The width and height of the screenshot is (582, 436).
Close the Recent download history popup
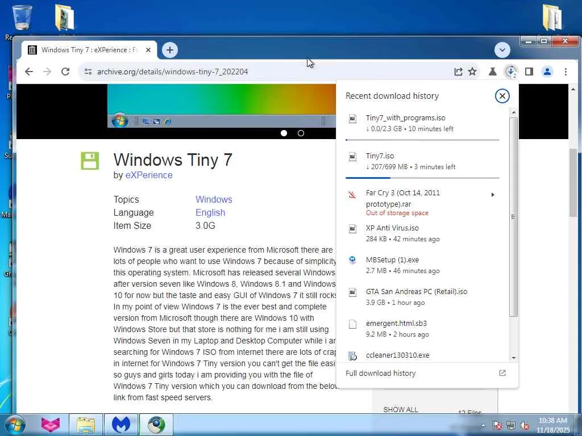(x=502, y=96)
